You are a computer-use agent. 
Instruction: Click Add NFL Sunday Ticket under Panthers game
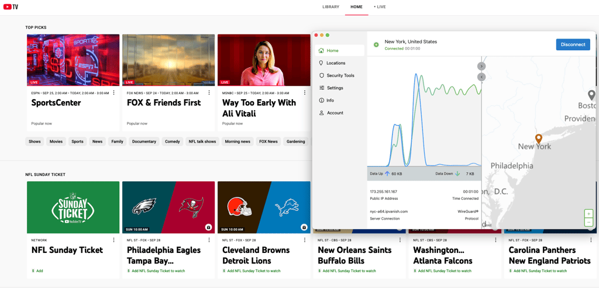(538, 271)
